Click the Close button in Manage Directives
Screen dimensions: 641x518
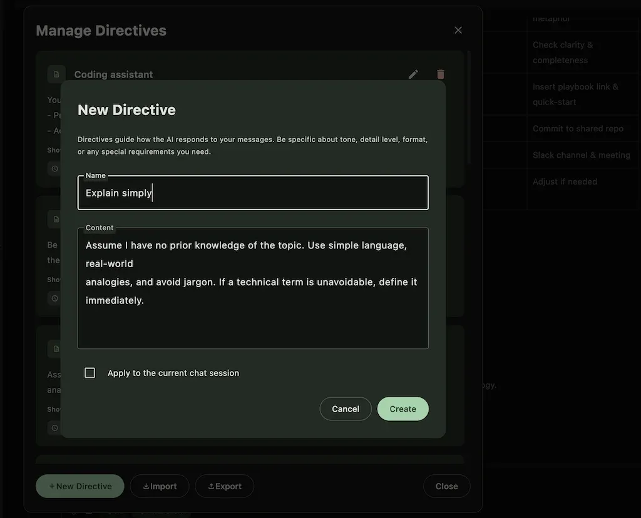click(x=446, y=486)
